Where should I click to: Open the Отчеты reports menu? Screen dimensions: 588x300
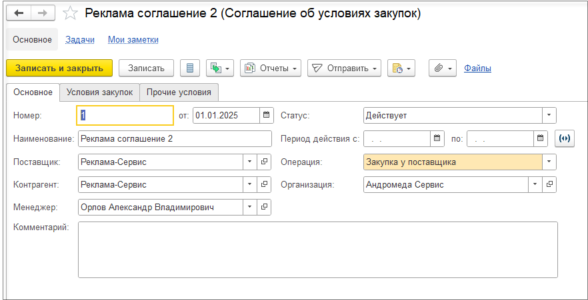(271, 68)
